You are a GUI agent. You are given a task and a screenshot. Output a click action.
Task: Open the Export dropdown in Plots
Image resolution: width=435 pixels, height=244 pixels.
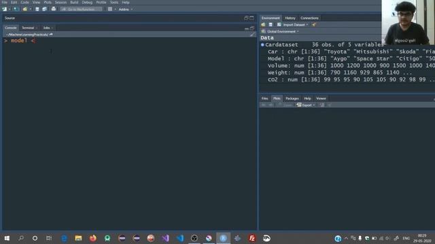[306, 105]
